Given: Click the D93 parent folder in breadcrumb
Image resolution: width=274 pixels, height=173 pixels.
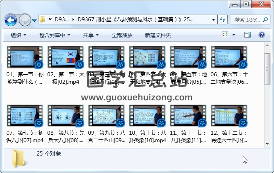Looking at the screenshot, I should (62, 19).
